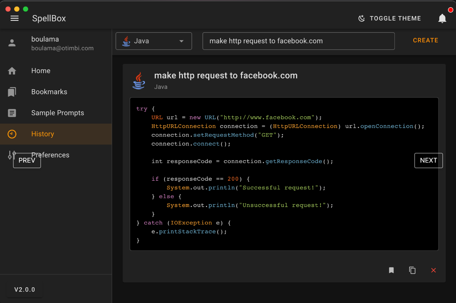The height and width of the screenshot is (303, 456).
Task: Click the notification bell icon
Action: pos(442,18)
